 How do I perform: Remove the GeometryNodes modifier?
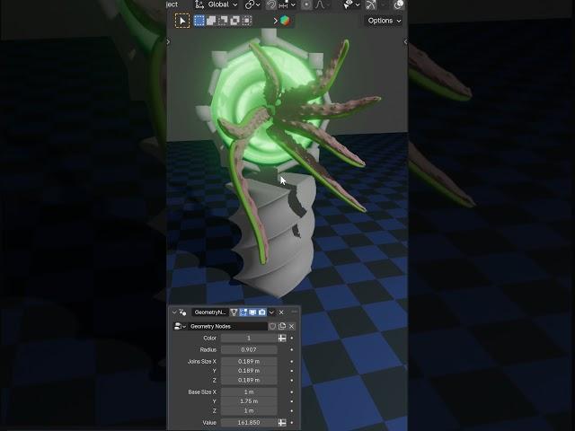pyautogui.click(x=281, y=312)
